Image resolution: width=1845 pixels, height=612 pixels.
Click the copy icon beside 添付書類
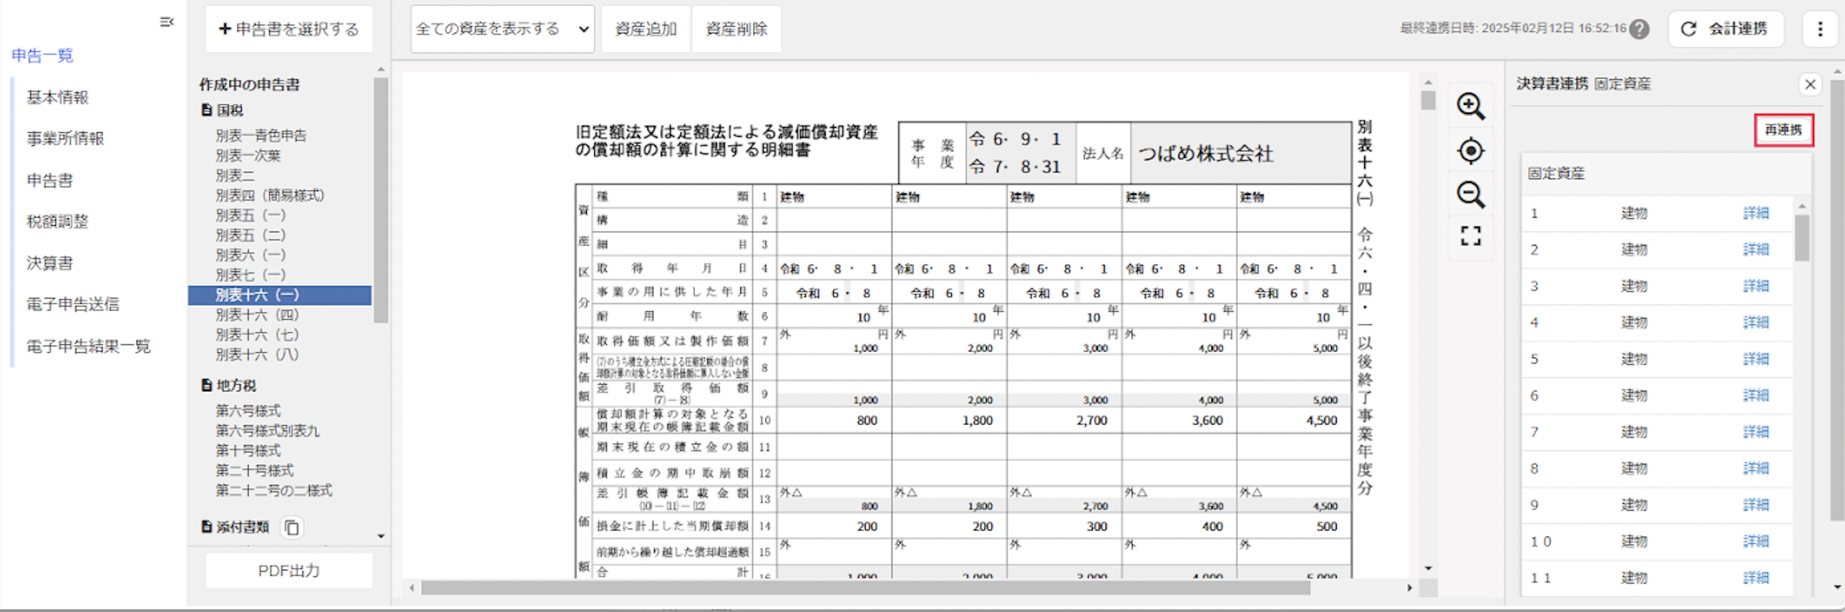(x=292, y=527)
